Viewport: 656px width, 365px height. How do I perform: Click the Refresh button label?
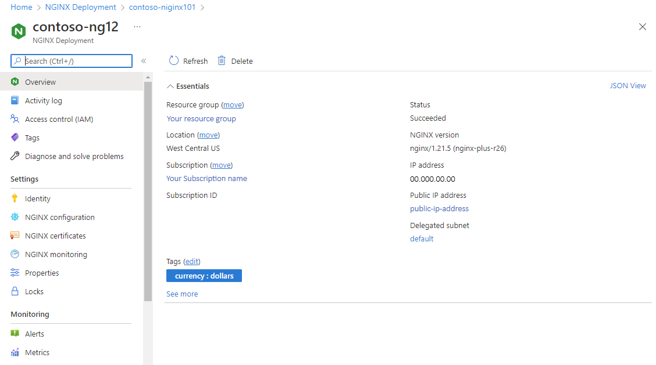point(195,61)
